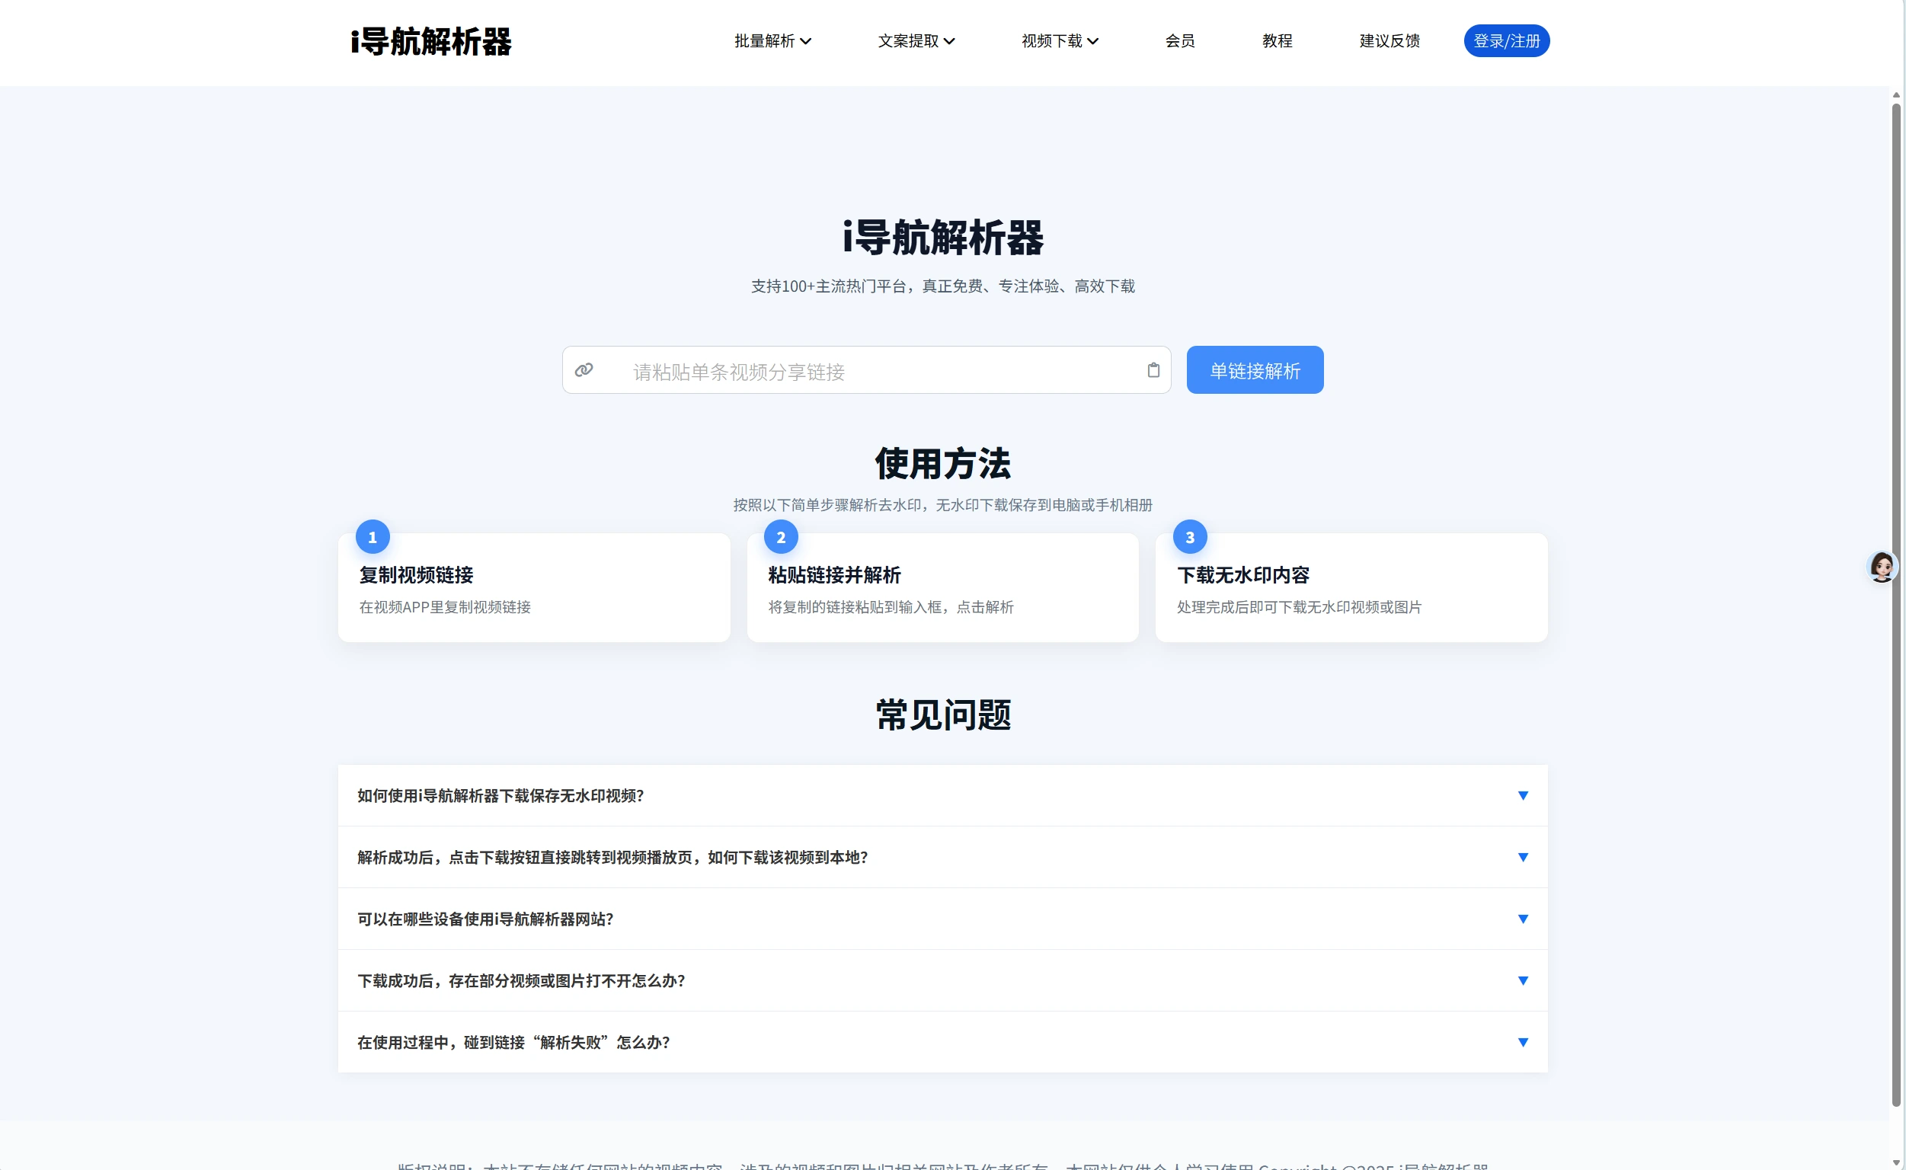Focus the video share link input field

point(866,370)
